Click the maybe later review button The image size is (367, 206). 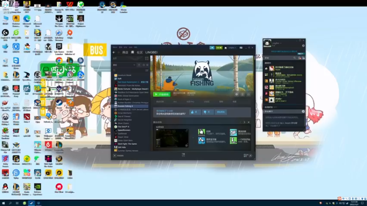(221, 112)
